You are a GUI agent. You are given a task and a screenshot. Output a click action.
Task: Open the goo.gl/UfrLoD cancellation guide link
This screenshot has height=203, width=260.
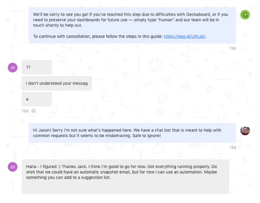pyautogui.click(x=185, y=36)
